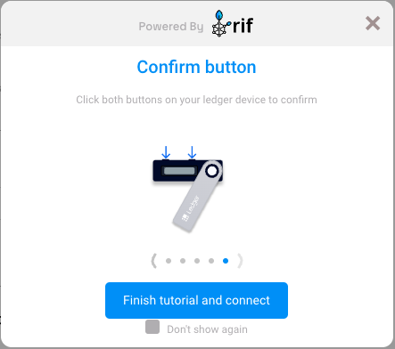
Task: Click the Powered By text
Action: [171, 27]
